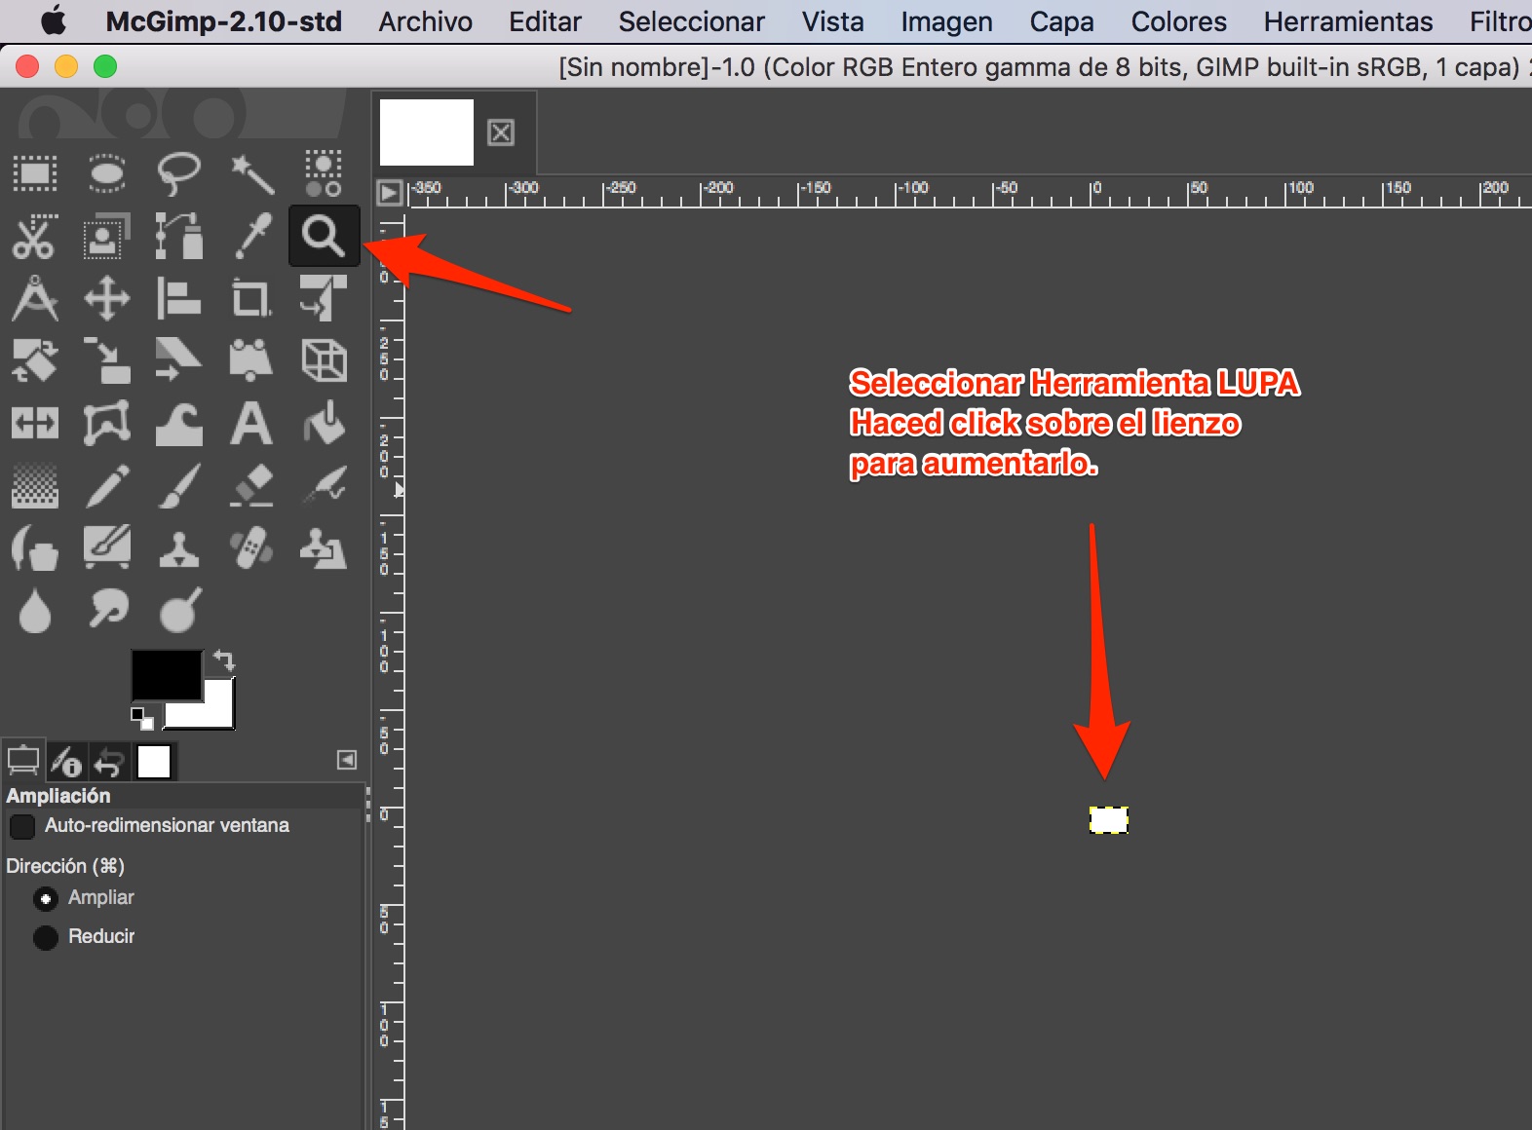
Task: Choose the Fuzzy Select magic wand
Action: 251,174
